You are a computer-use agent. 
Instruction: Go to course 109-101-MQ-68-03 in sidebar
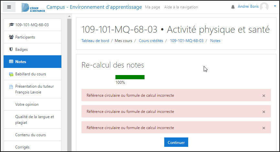(32, 25)
